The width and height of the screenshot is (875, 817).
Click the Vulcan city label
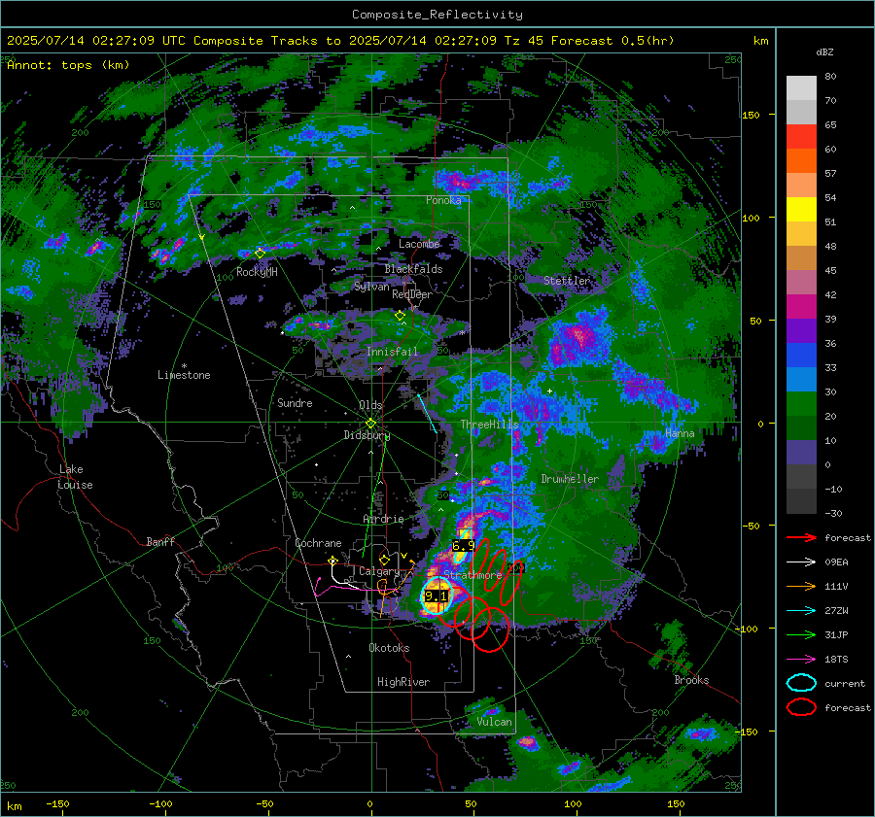tap(494, 722)
